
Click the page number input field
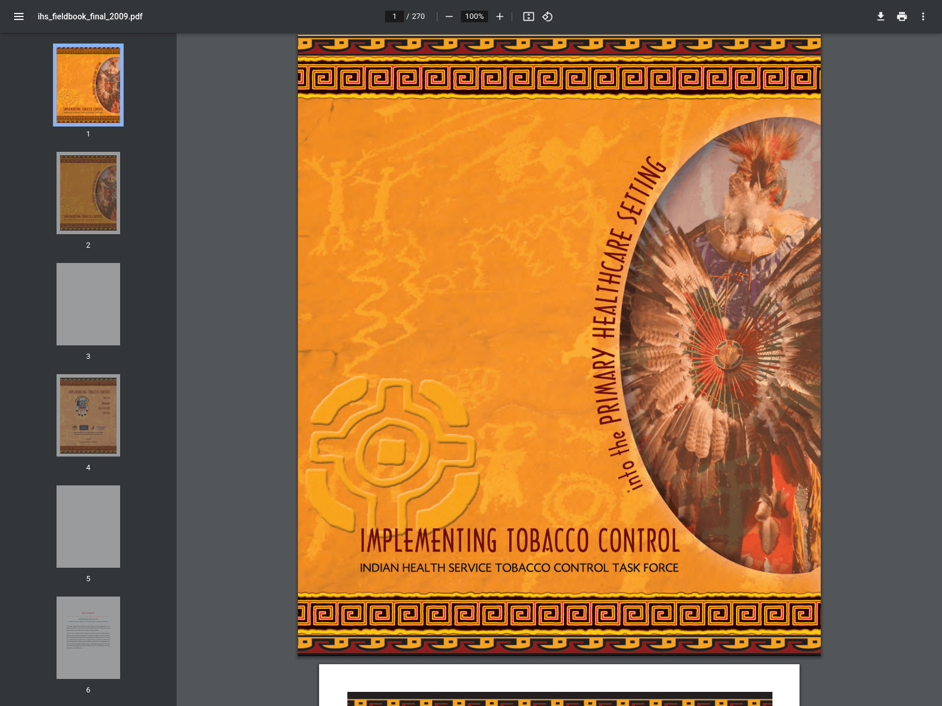pyautogui.click(x=394, y=16)
